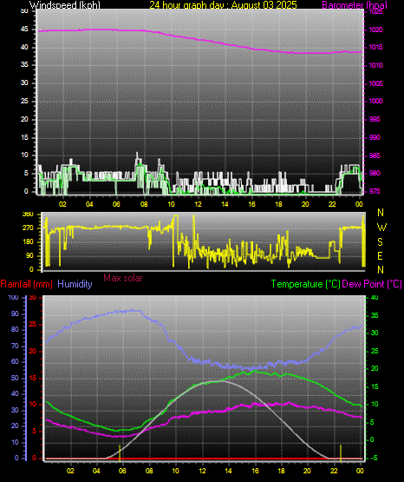
Task: Click the yellow sunrise marker near 06
Action: point(120,452)
